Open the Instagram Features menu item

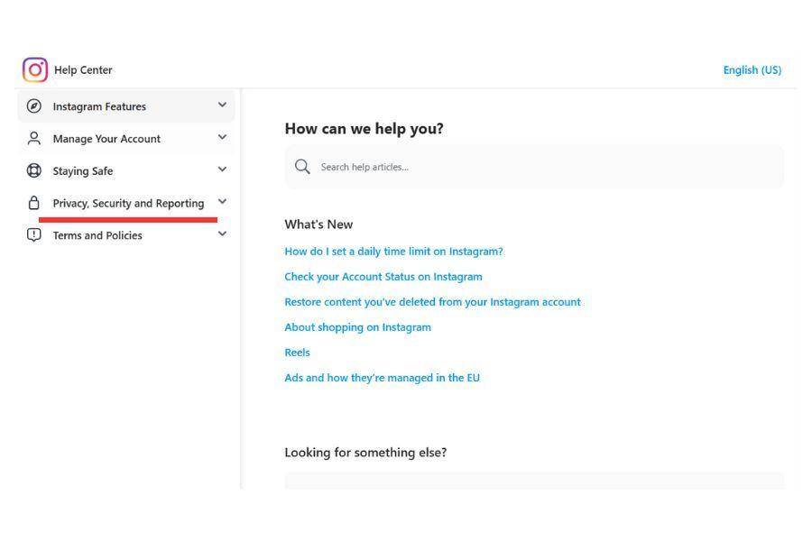point(126,106)
